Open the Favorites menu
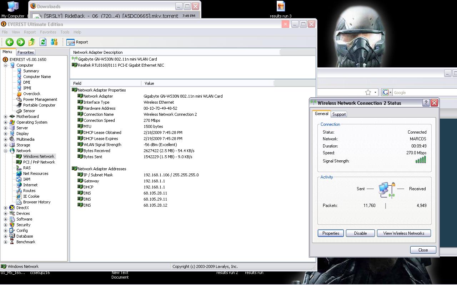This screenshot has height=285, width=457. (x=48, y=32)
